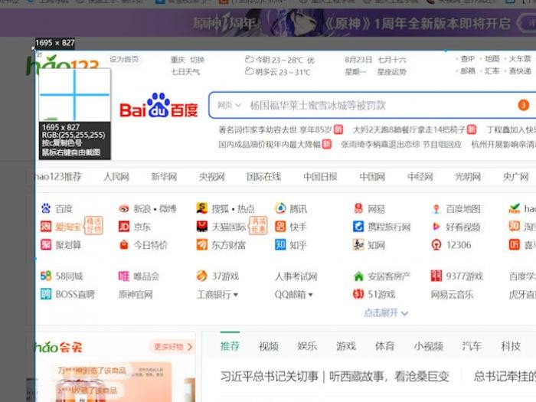This screenshot has width=536, height=402.
Task: Click the 知网 icon
Action: [358, 245]
